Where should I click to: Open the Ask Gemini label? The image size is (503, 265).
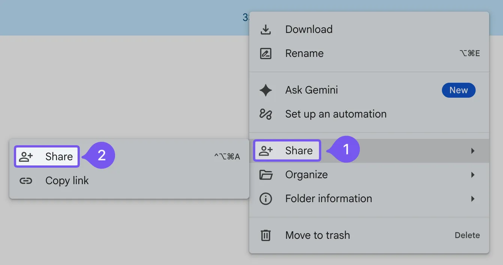click(x=311, y=90)
